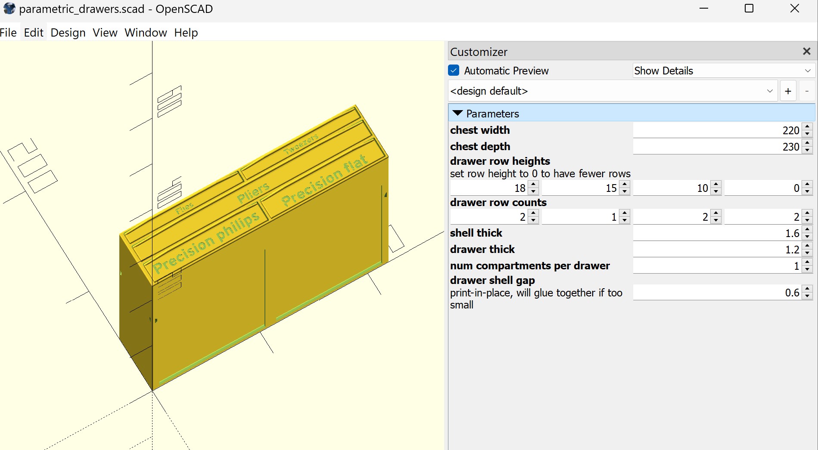Click the row height field showing 10
The height and width of the screenshot is (450, 818).
672,188
